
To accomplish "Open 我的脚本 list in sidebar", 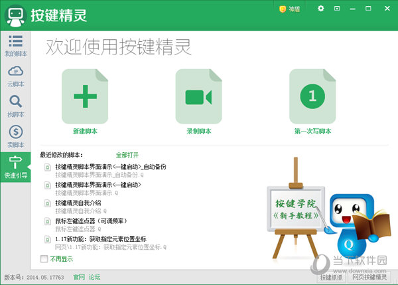I will click(15, 46).
